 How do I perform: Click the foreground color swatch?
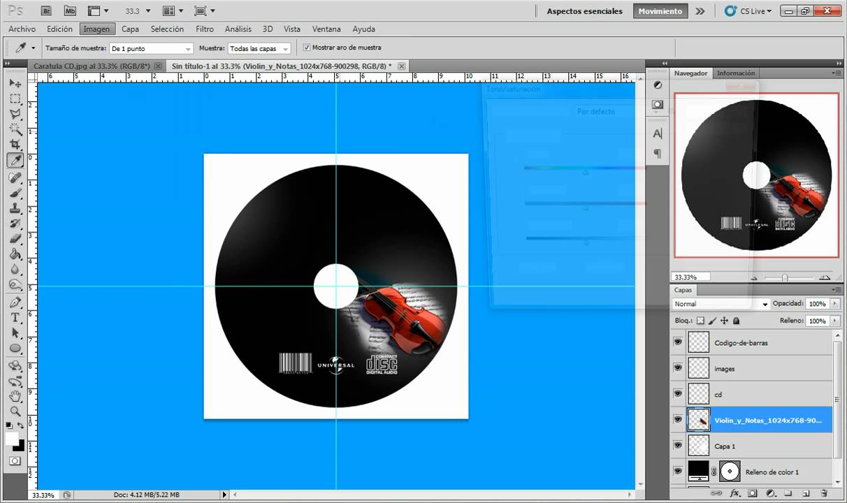coord(12,438)
